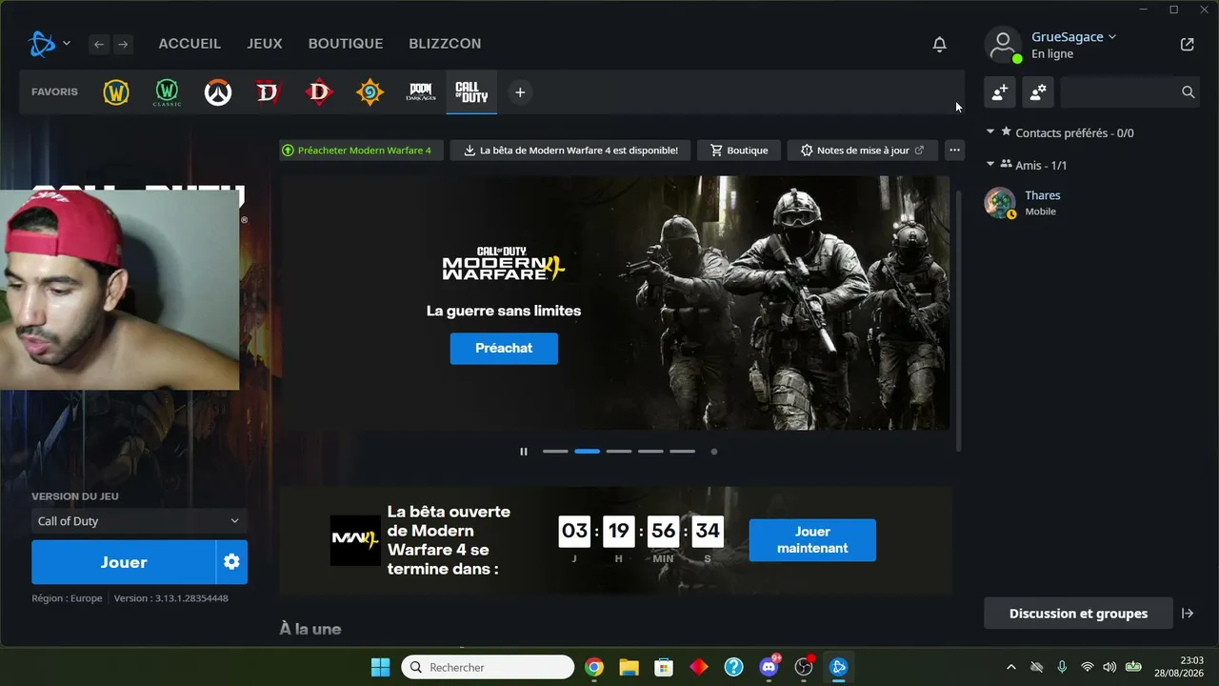Open the volume control in system tray
Viewport: 1219px width, 686px height.
coord(1109,667)
